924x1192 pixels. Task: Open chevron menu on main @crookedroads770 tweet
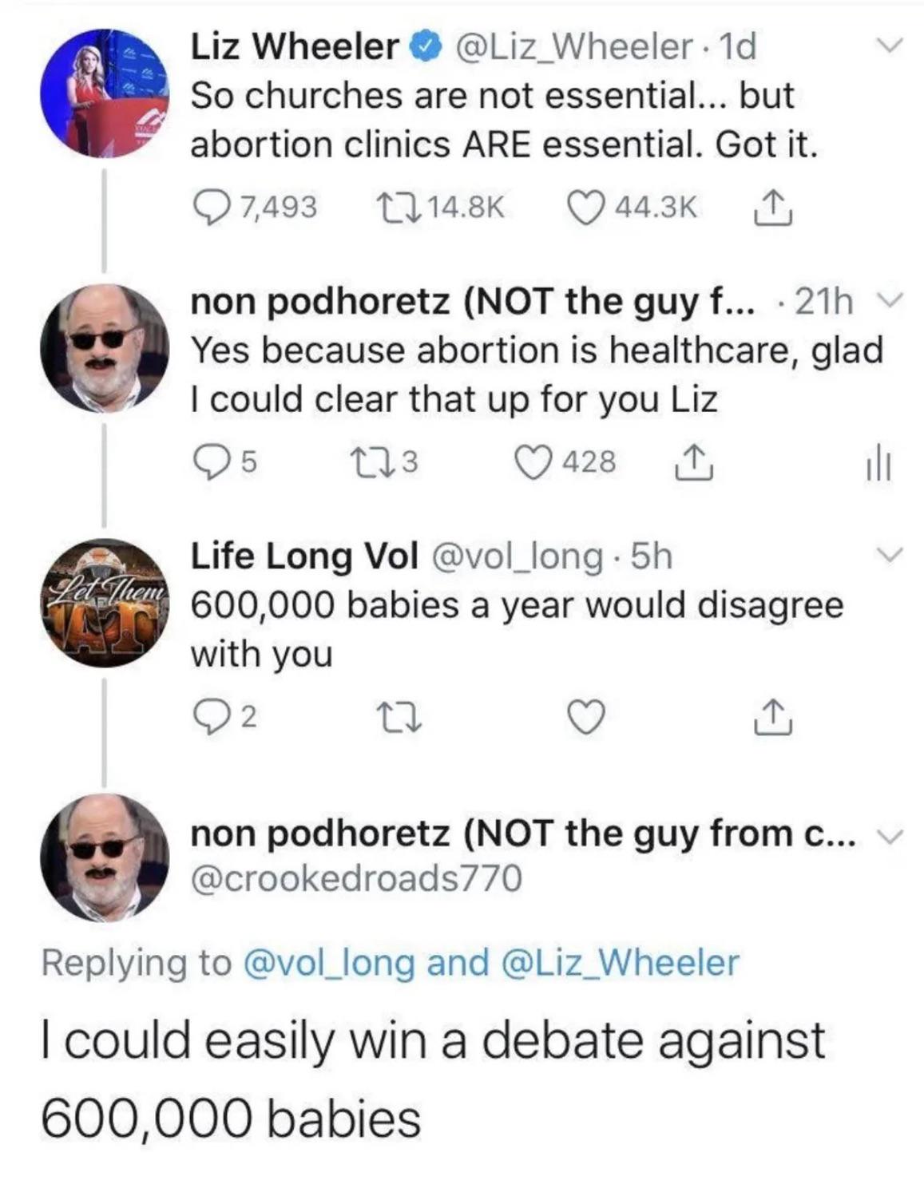tap(886, 835)
